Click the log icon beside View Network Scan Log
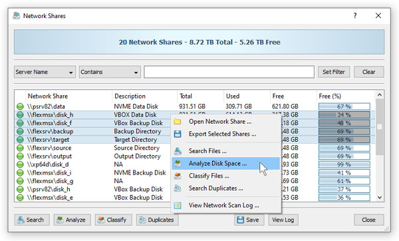The image size is (399, 241). pos(178,205)
